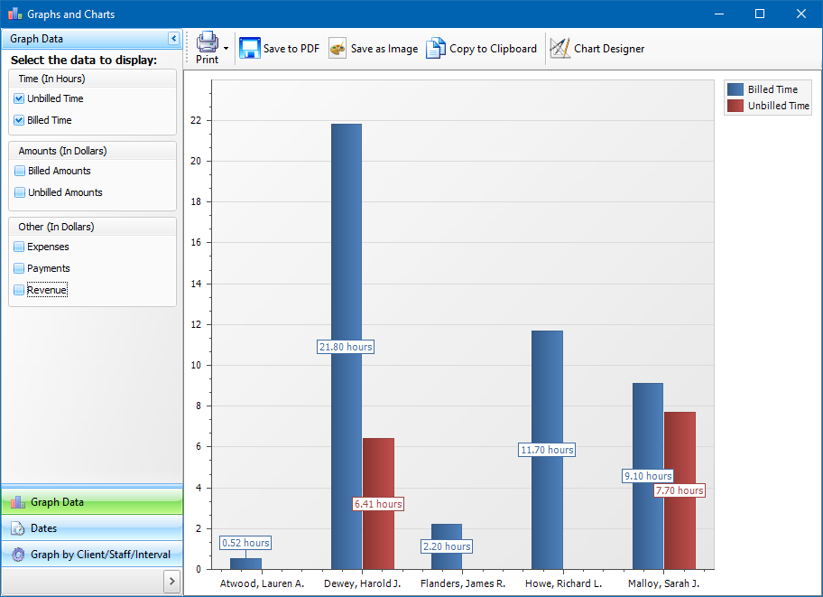Click the Save as Image palette icon
Image resolution: width=823 pixels, height=597 pixels.
pos(338,49)
